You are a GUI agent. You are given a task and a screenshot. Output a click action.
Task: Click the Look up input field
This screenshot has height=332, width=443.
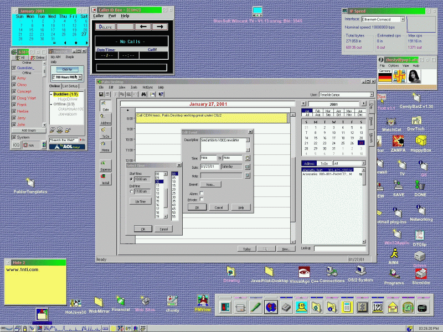(339, 248)
